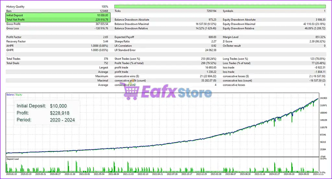Click the chart axis value 241903
The height and width of the screenshot is (179, 332).
324,98
